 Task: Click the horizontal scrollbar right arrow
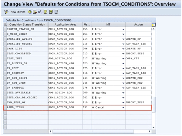click(x=150, y=131)
